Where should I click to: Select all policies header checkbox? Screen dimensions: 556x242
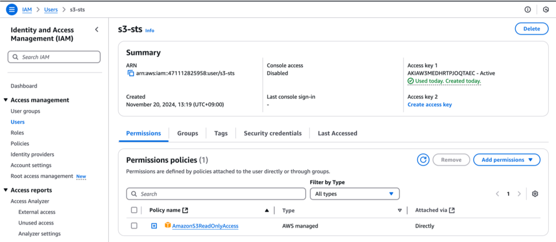(134, 210)
